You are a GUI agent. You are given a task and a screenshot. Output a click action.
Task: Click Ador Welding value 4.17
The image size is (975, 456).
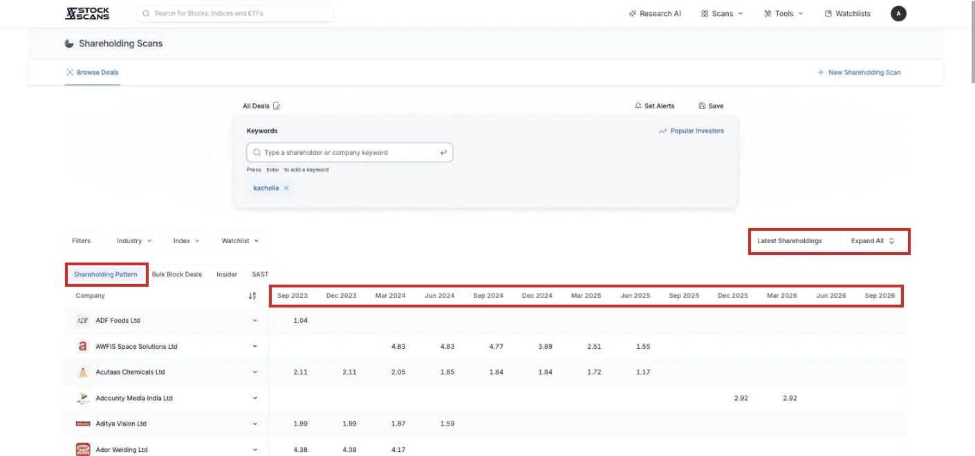[x=398, y=450]
